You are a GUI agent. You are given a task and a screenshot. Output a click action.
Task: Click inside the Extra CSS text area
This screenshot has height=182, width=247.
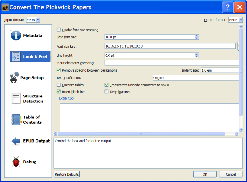[149, 118]
